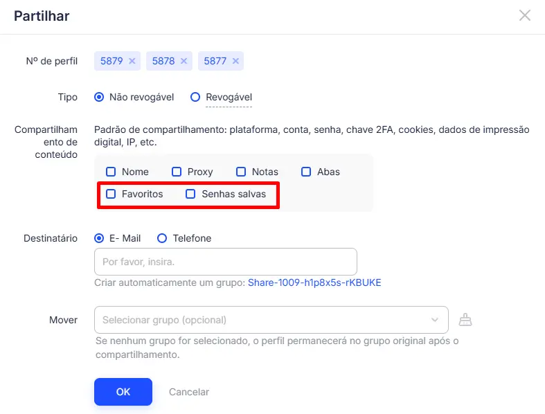
Task: Enable the Favoritos checkbox
Action: tap(111, 194)
